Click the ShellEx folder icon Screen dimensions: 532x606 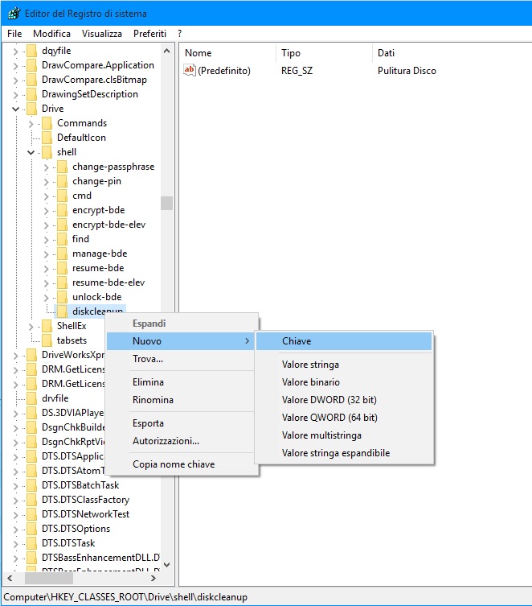click(47, 326)
